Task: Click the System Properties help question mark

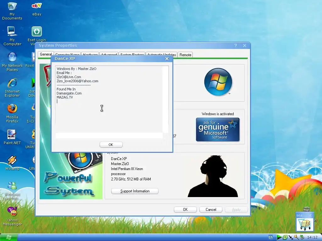Action: pos(236,46)
